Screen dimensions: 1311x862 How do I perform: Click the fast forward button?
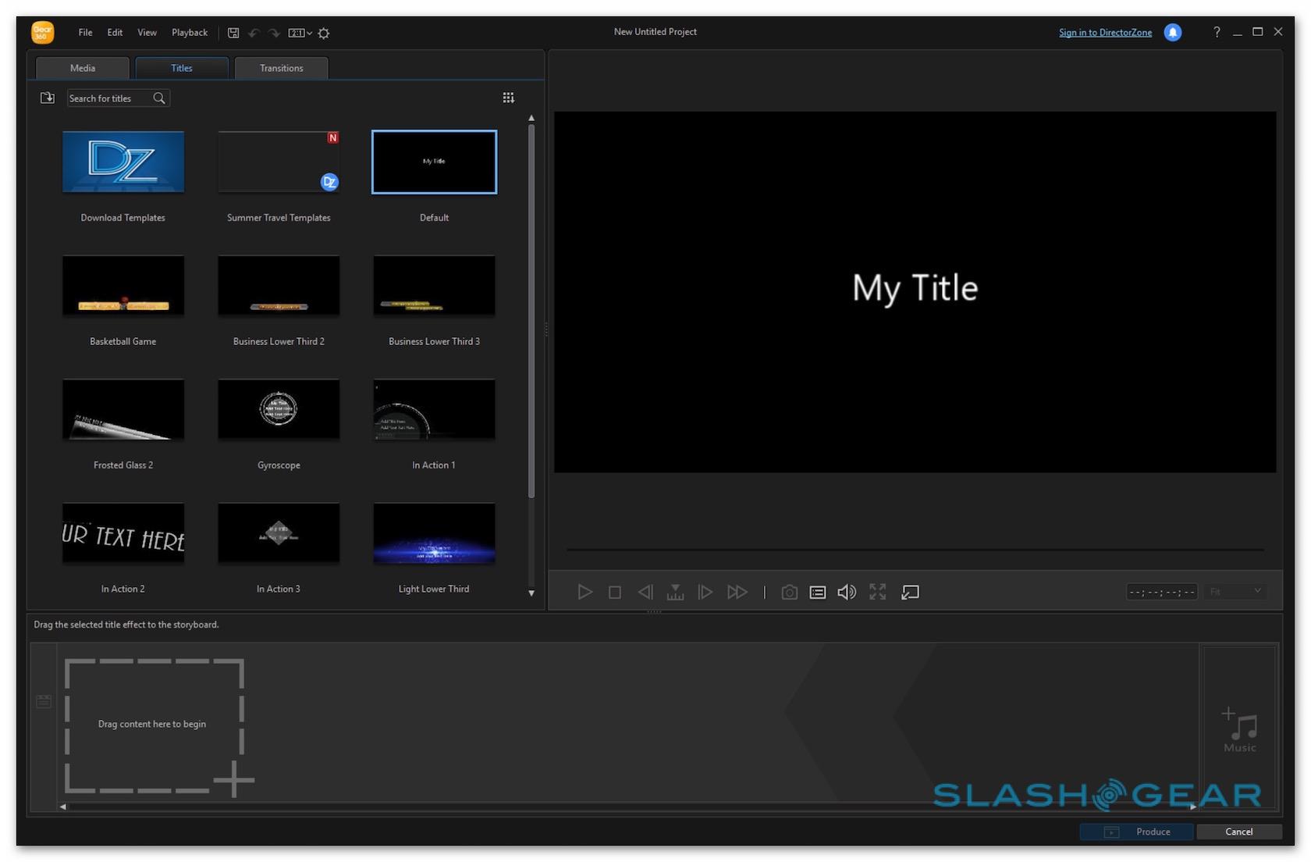coord(737,593)
